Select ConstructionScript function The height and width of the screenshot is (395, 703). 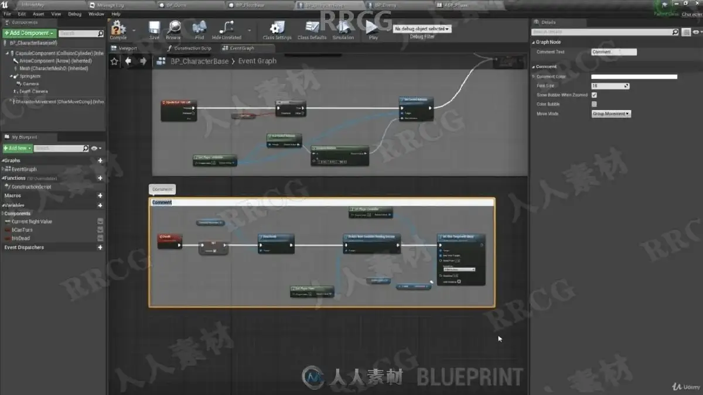[30, 187]
